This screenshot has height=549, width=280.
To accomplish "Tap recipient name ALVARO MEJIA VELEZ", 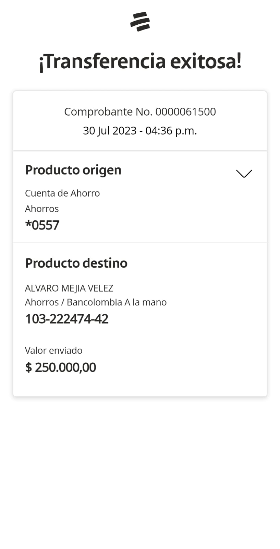I will click(x=69, y=288).
